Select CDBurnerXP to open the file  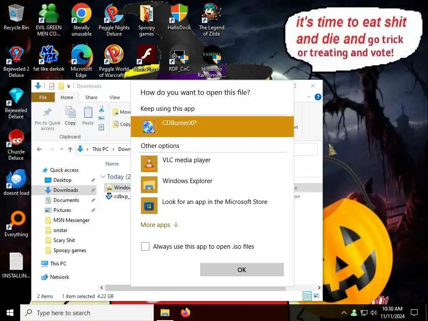coord(212,126)
